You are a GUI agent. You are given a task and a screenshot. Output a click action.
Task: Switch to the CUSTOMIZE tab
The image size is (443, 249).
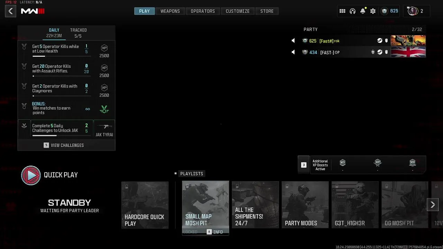(237, 11)
